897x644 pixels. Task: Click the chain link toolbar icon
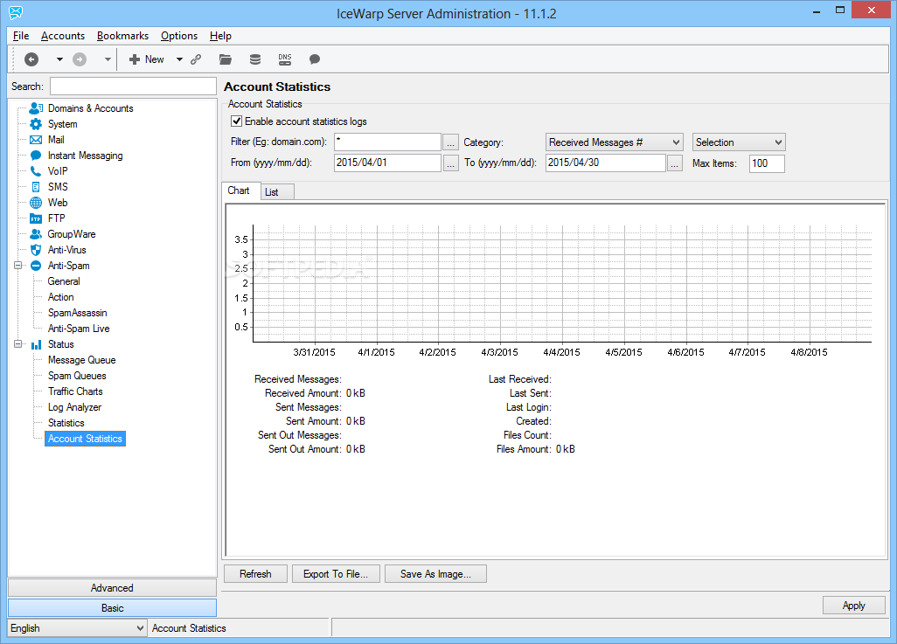pyautogui.click(x=196, y=59)
